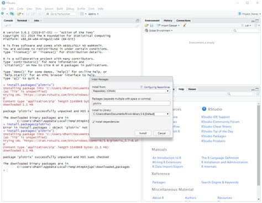Open the Install from repository dropdown
Screen dimensions: 262x203
pyautogui.click(x=131, y=91)
